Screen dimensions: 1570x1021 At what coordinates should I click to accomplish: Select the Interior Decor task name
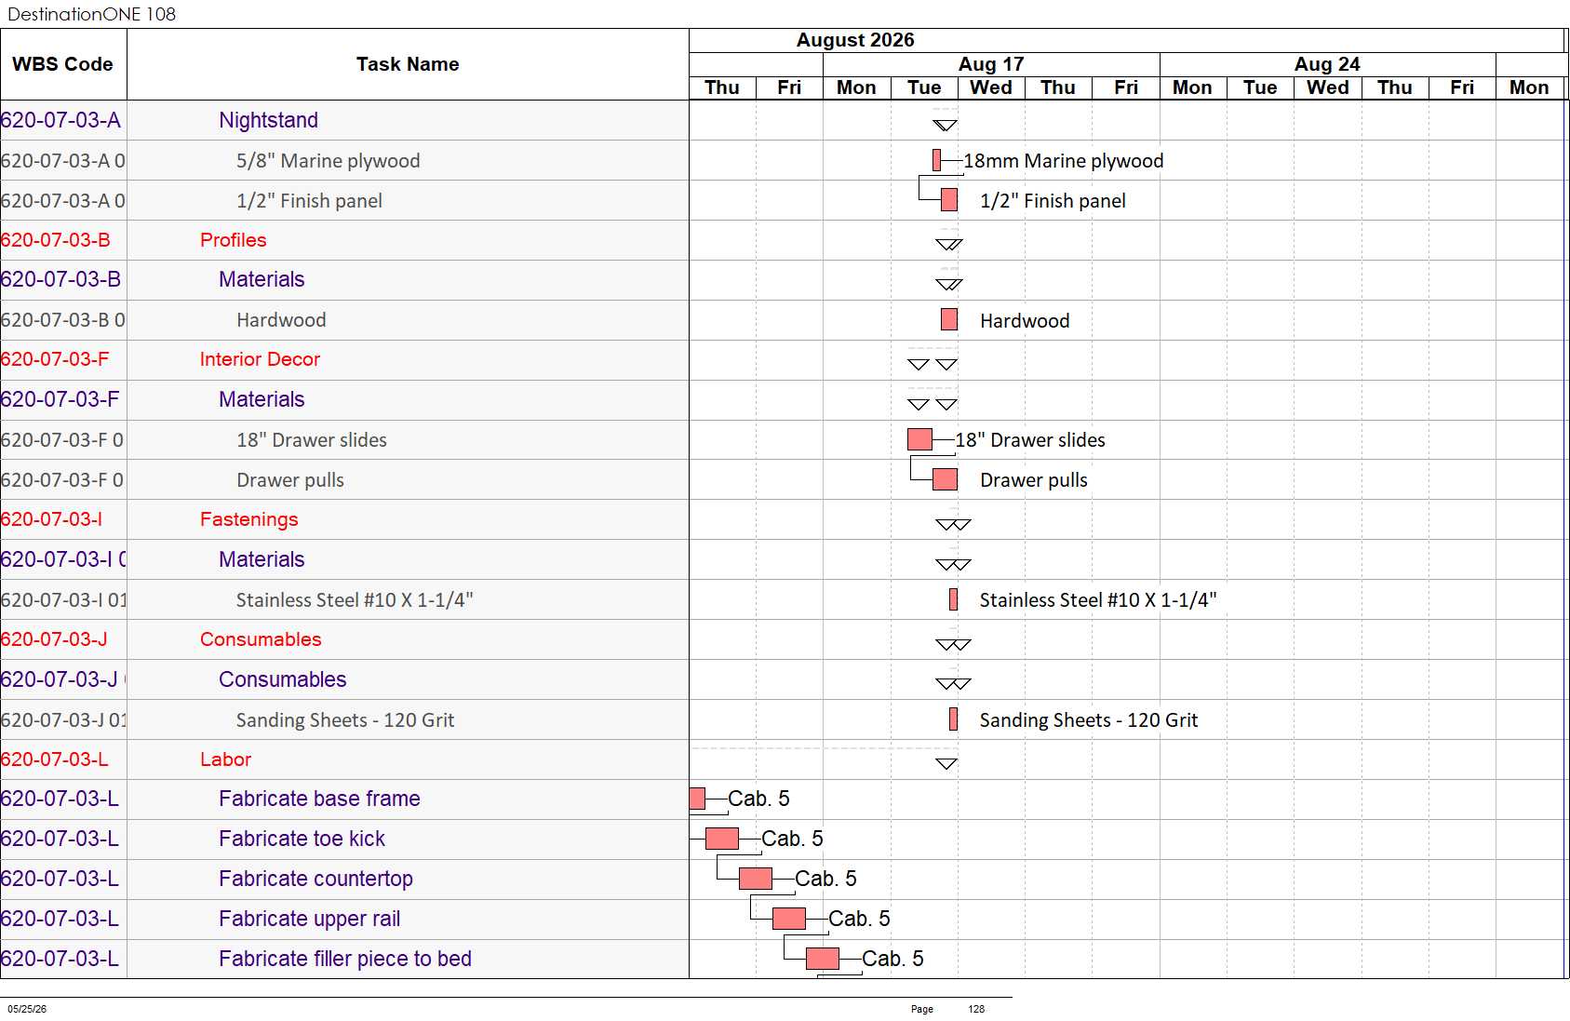[260, 359]
